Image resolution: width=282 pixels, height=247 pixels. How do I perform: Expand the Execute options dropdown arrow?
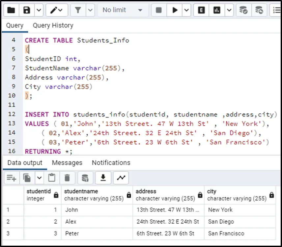click(187, 10)
